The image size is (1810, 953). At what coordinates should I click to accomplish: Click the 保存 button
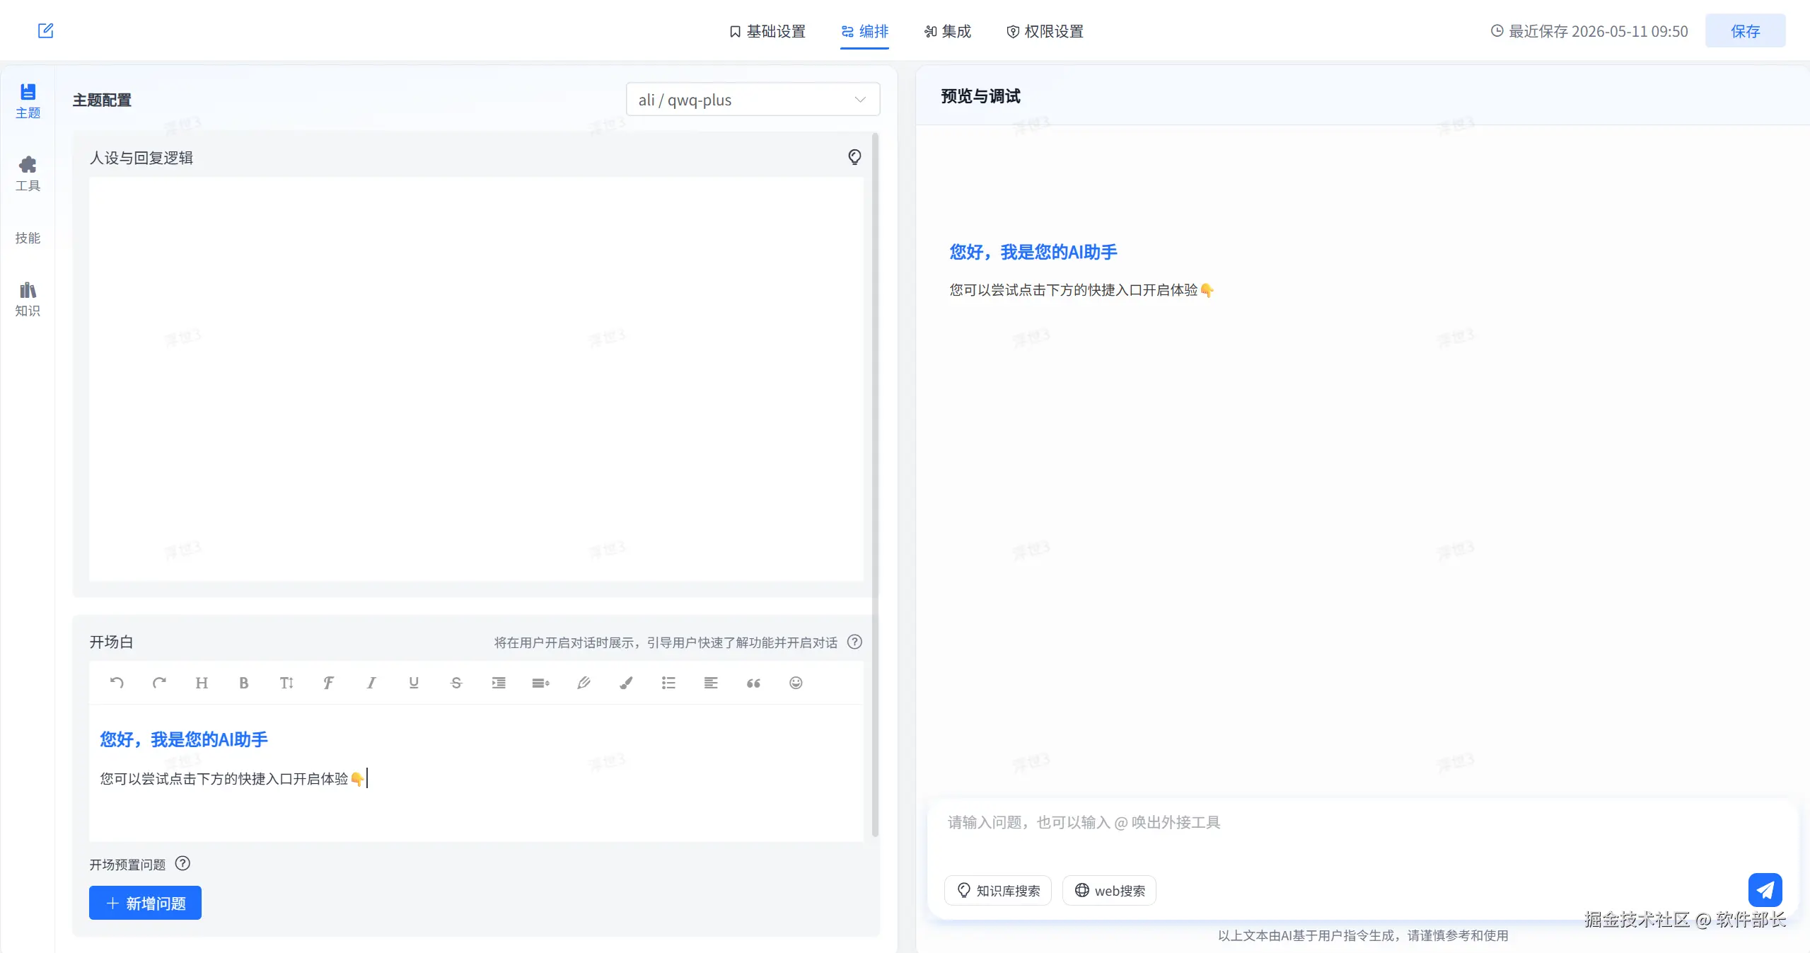click(1745, 31)
